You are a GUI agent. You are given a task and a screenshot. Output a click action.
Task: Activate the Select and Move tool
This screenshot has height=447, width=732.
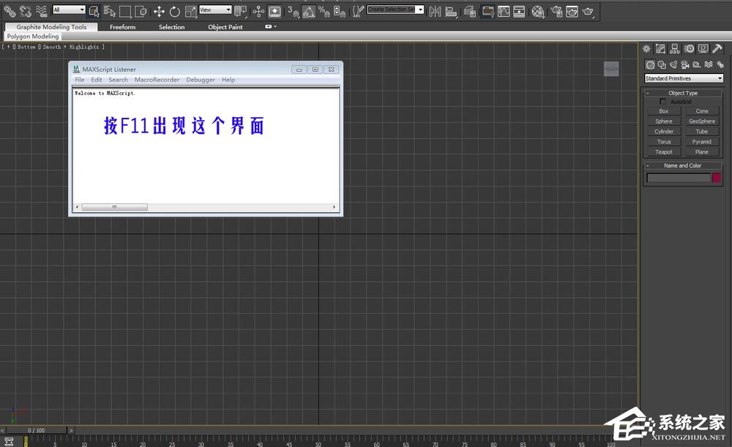[x=159, y=11]
